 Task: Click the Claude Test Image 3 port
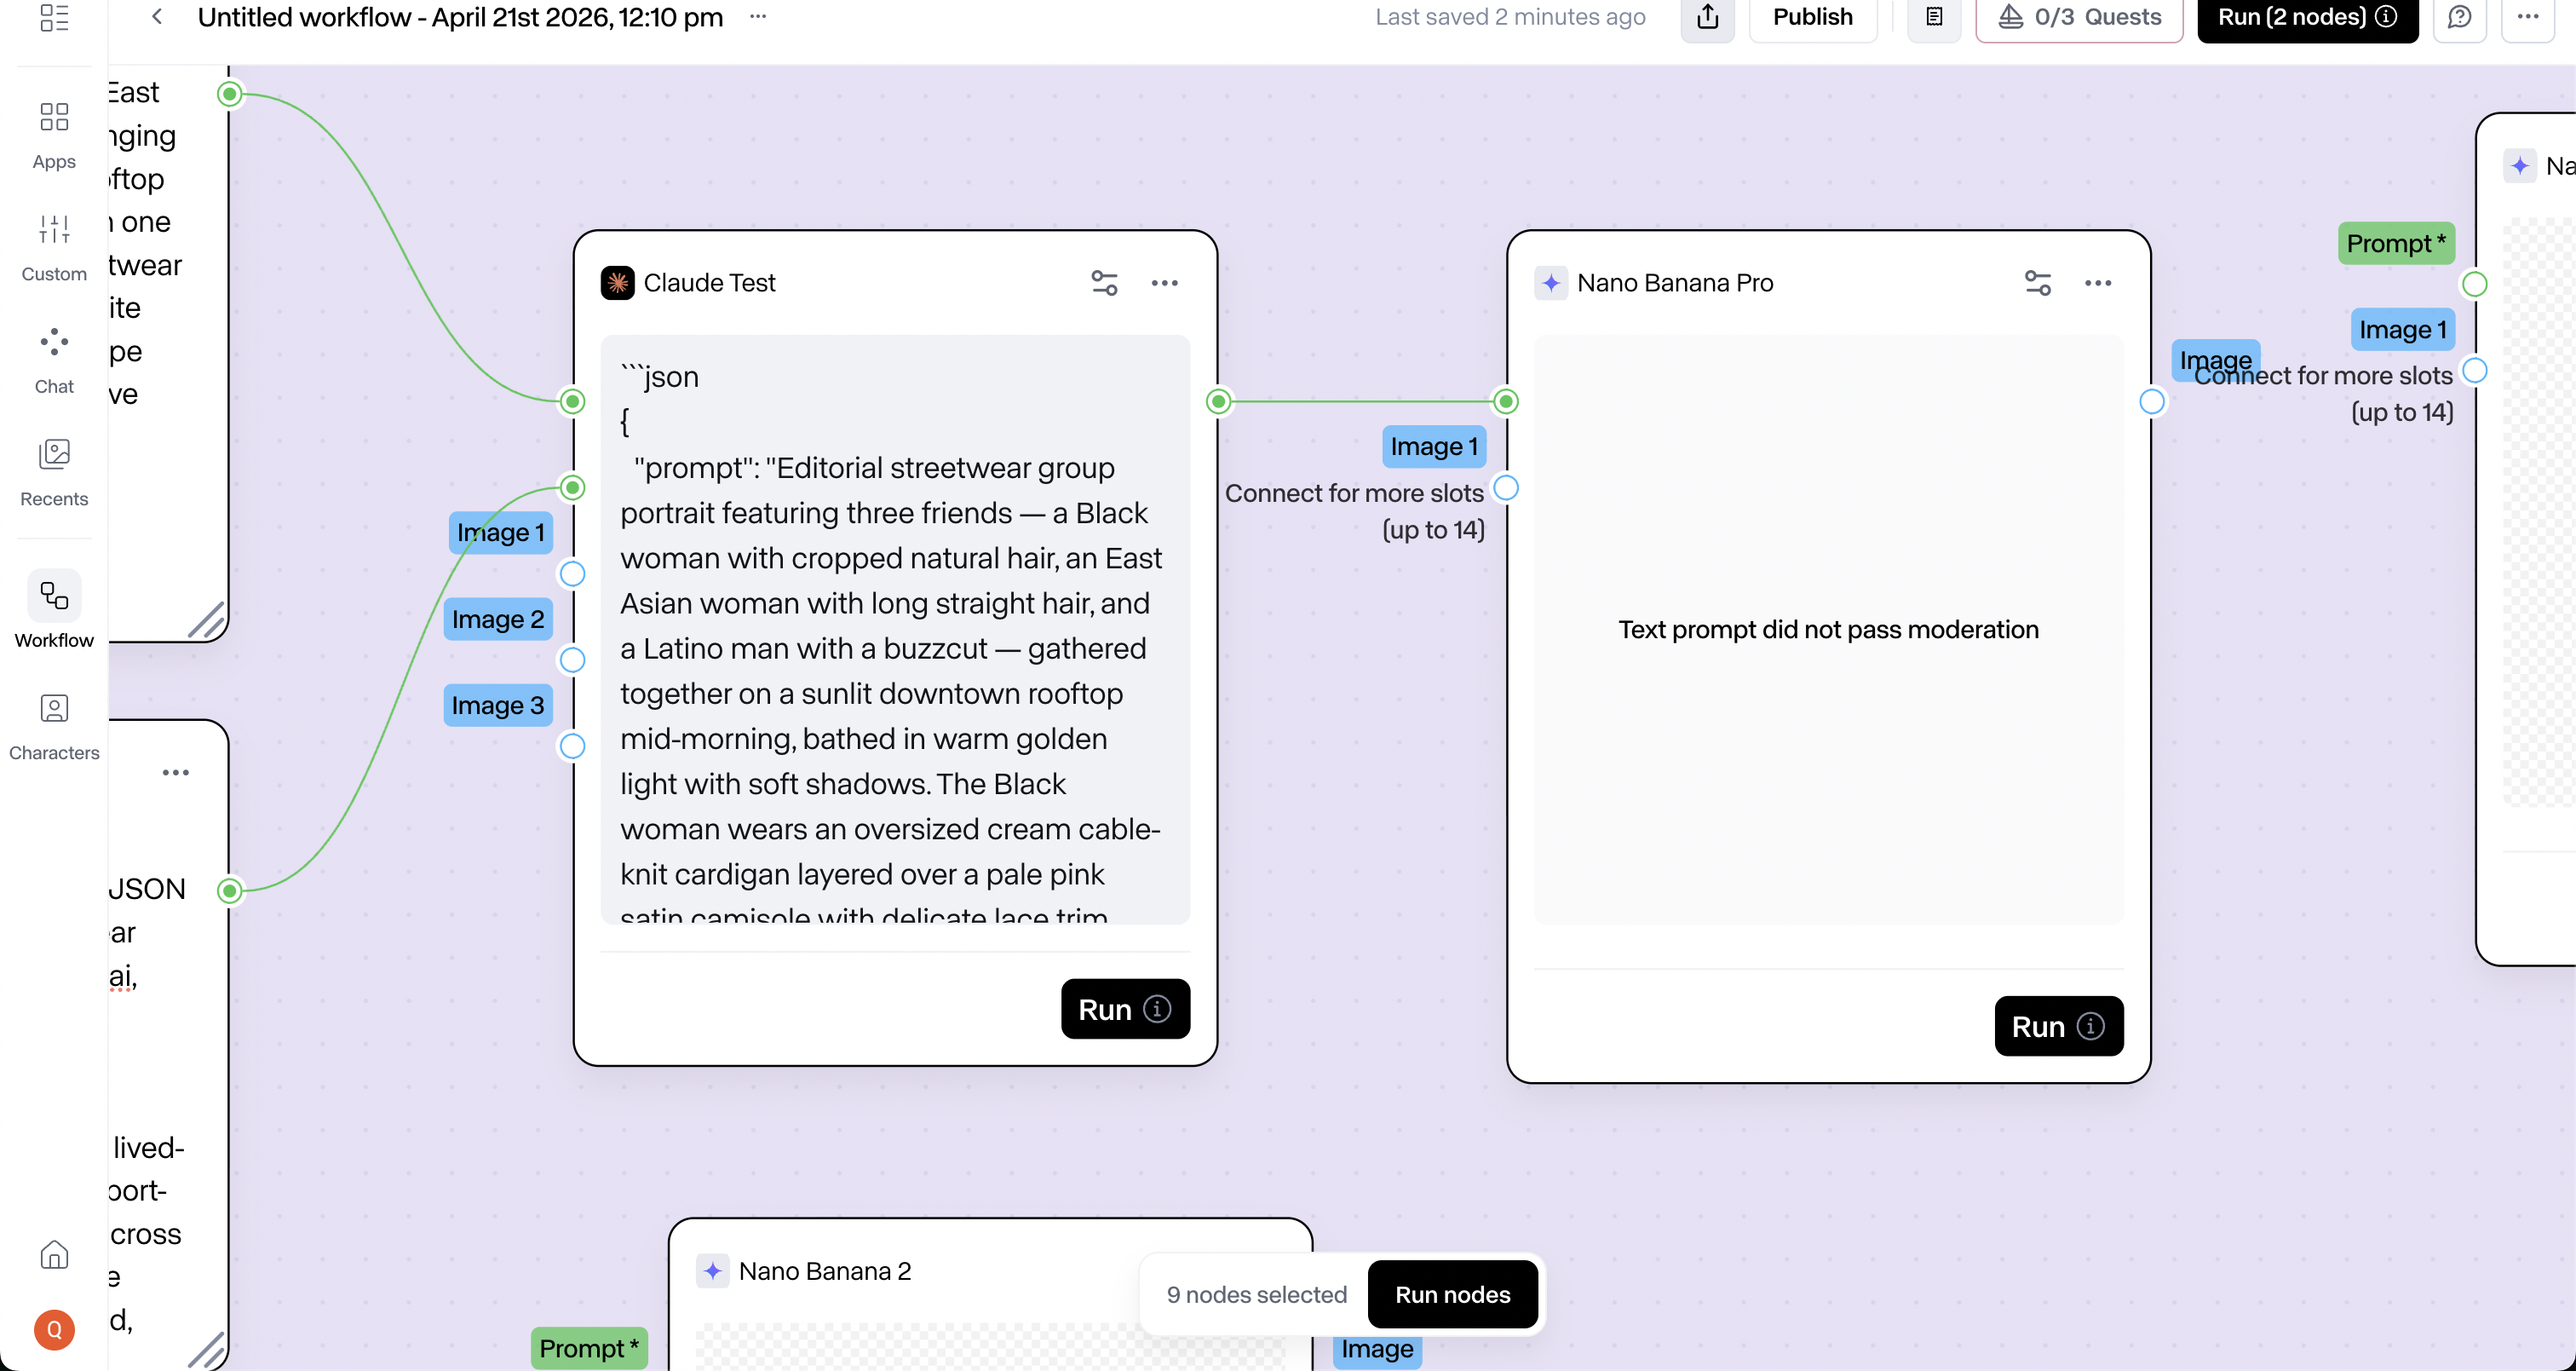572,746
